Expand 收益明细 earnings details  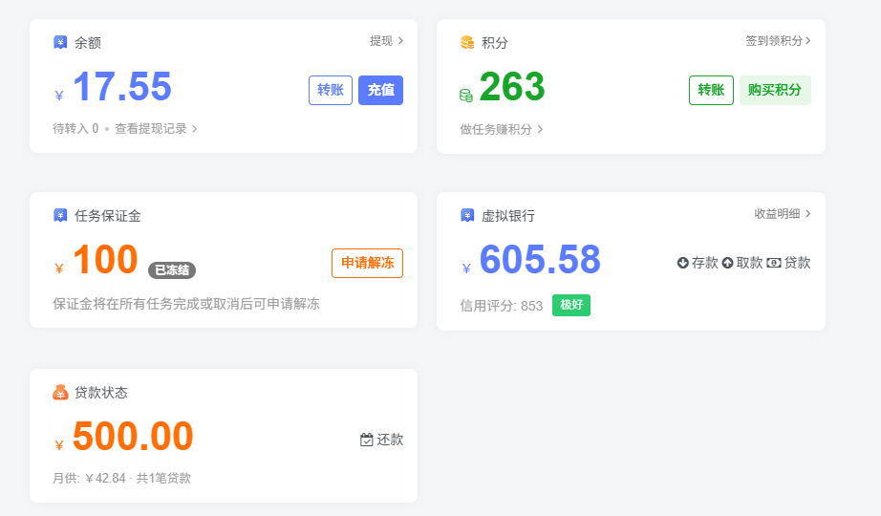(782, 214)
